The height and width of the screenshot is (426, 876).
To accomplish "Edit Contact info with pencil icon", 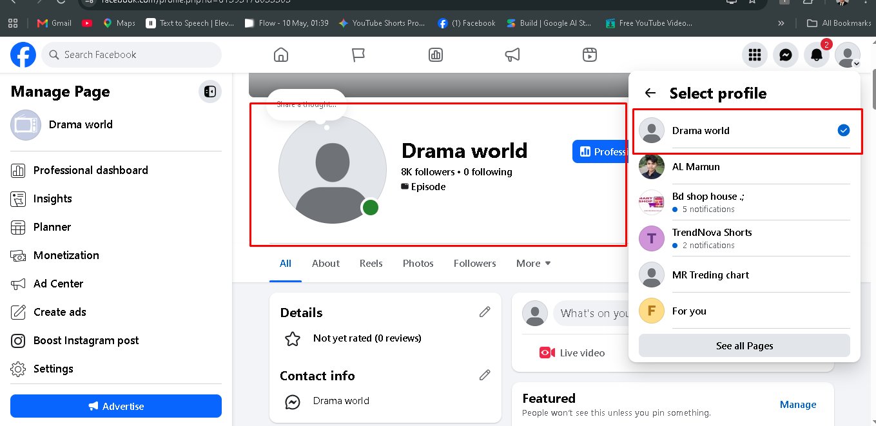I will [485, 374].
